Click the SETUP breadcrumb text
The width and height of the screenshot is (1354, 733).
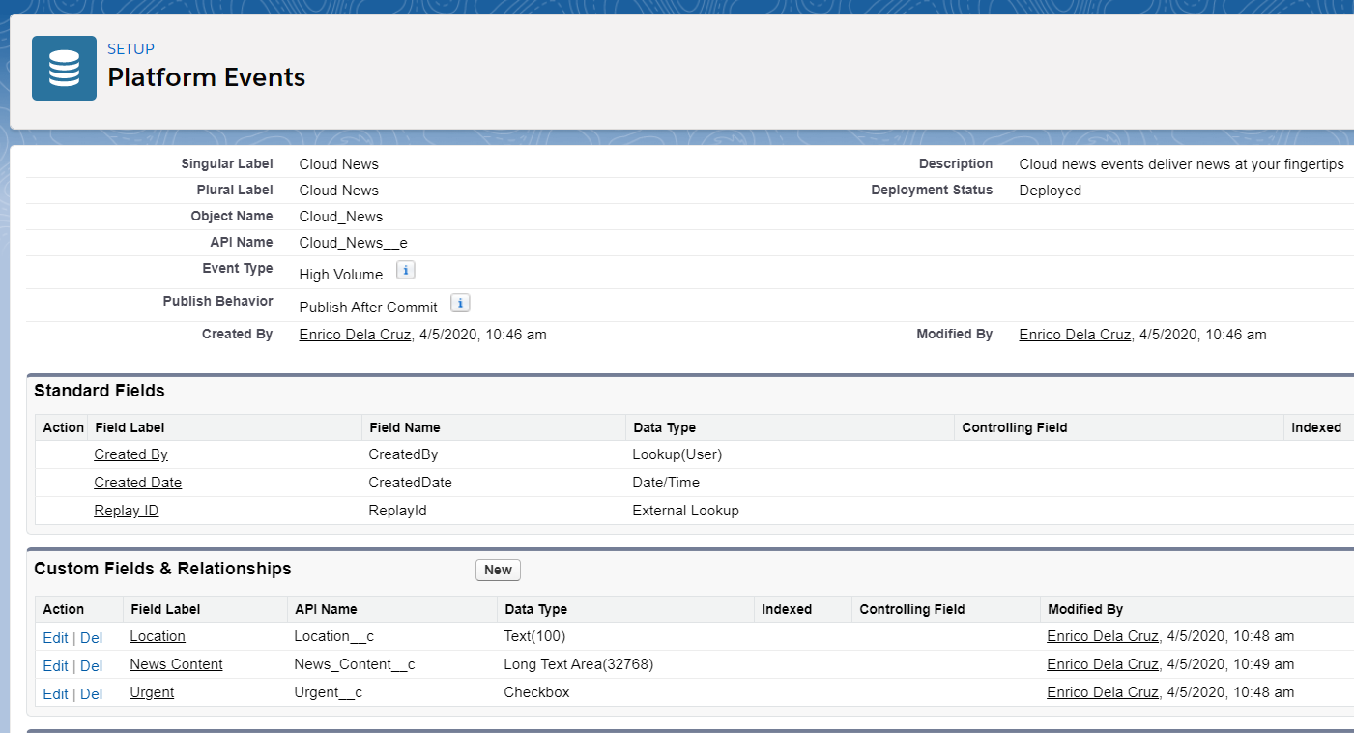pos(130,49)
